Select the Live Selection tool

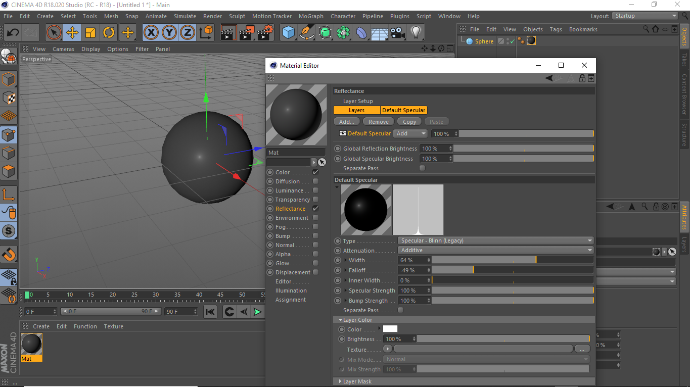click(x=54, y=33)
